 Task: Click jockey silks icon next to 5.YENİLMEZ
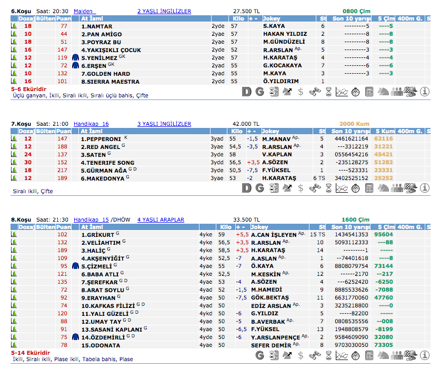pos(75,58)
